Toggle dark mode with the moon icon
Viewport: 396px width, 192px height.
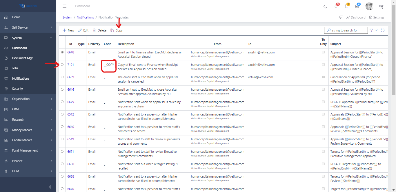coord(325,6)
